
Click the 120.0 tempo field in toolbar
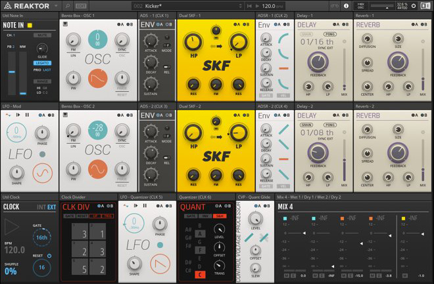click(270, 6)
